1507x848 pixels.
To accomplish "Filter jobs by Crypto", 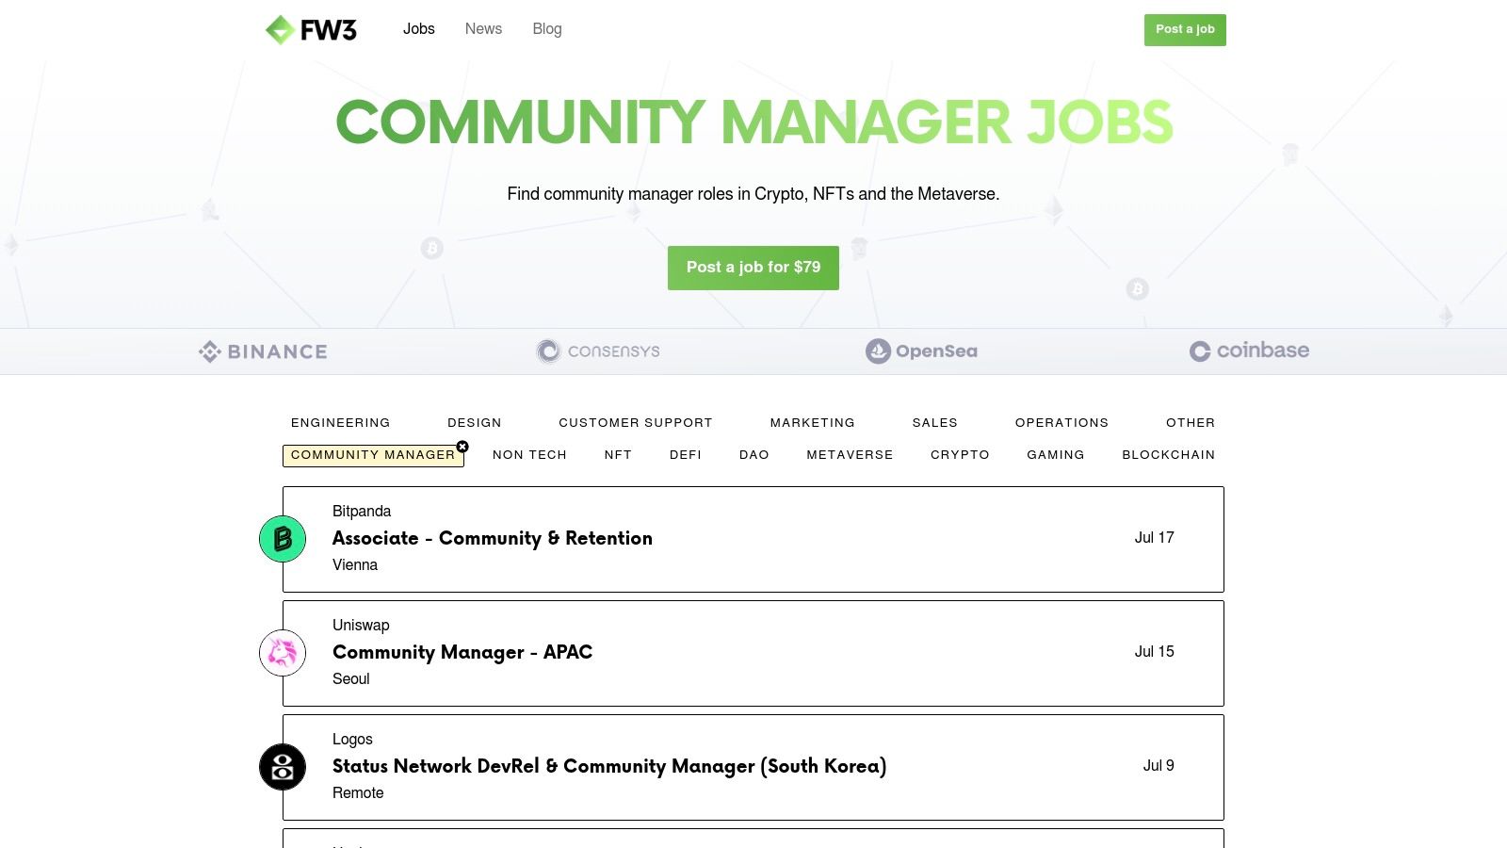I will pyautogui.click(x=960, y=455).
